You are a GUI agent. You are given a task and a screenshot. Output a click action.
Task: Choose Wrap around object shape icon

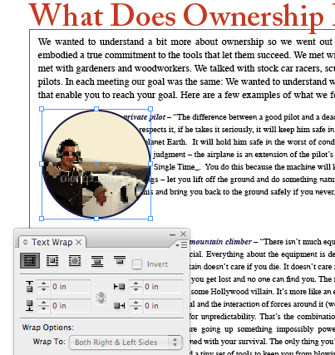tap(75, 261)
